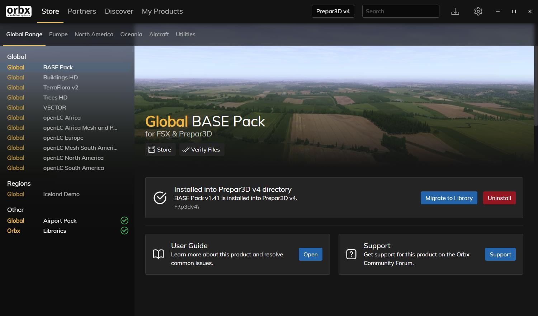
Task: Select Global Airport Pack under Other
Action: [x=67, y=220]
